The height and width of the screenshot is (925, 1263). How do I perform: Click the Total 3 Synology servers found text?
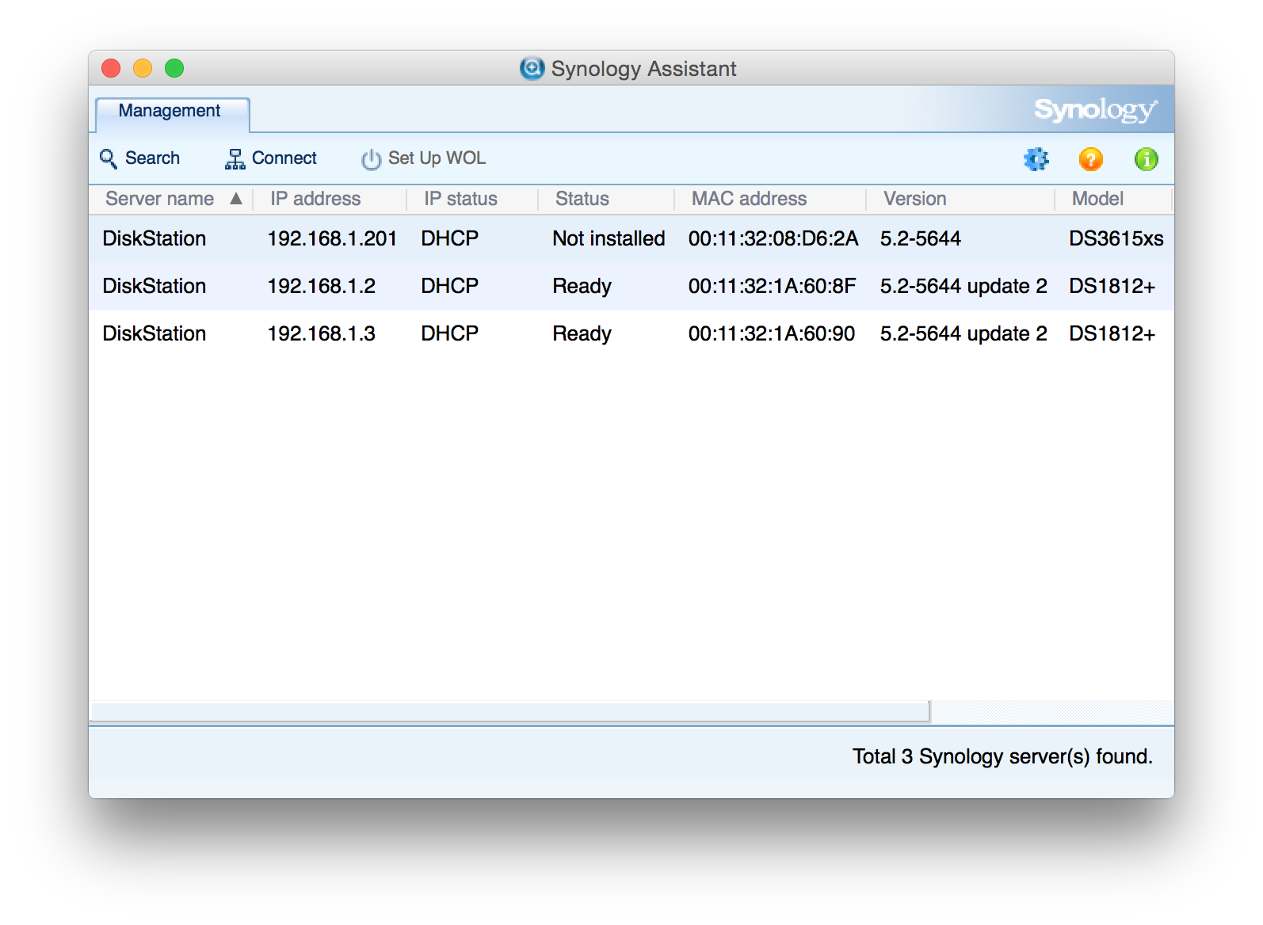[1002, 757]
